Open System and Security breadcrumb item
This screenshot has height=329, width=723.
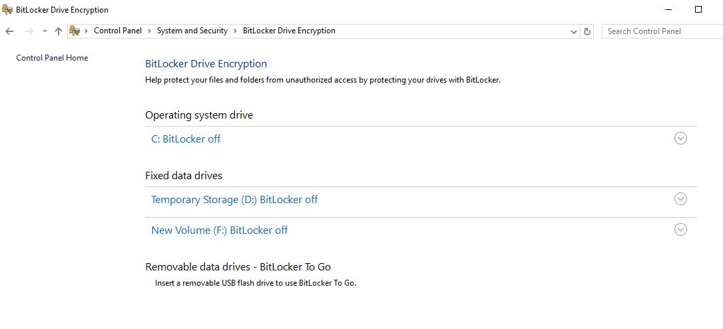coord(192,31)
